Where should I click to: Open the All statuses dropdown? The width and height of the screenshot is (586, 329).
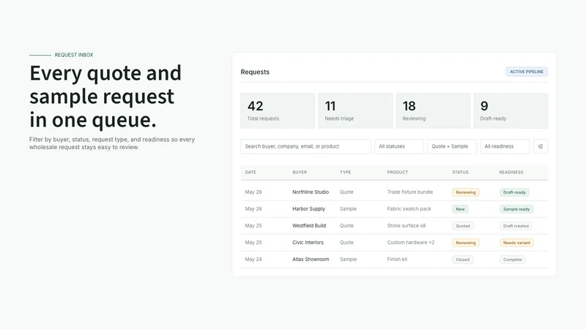click(x=399, y=147)
